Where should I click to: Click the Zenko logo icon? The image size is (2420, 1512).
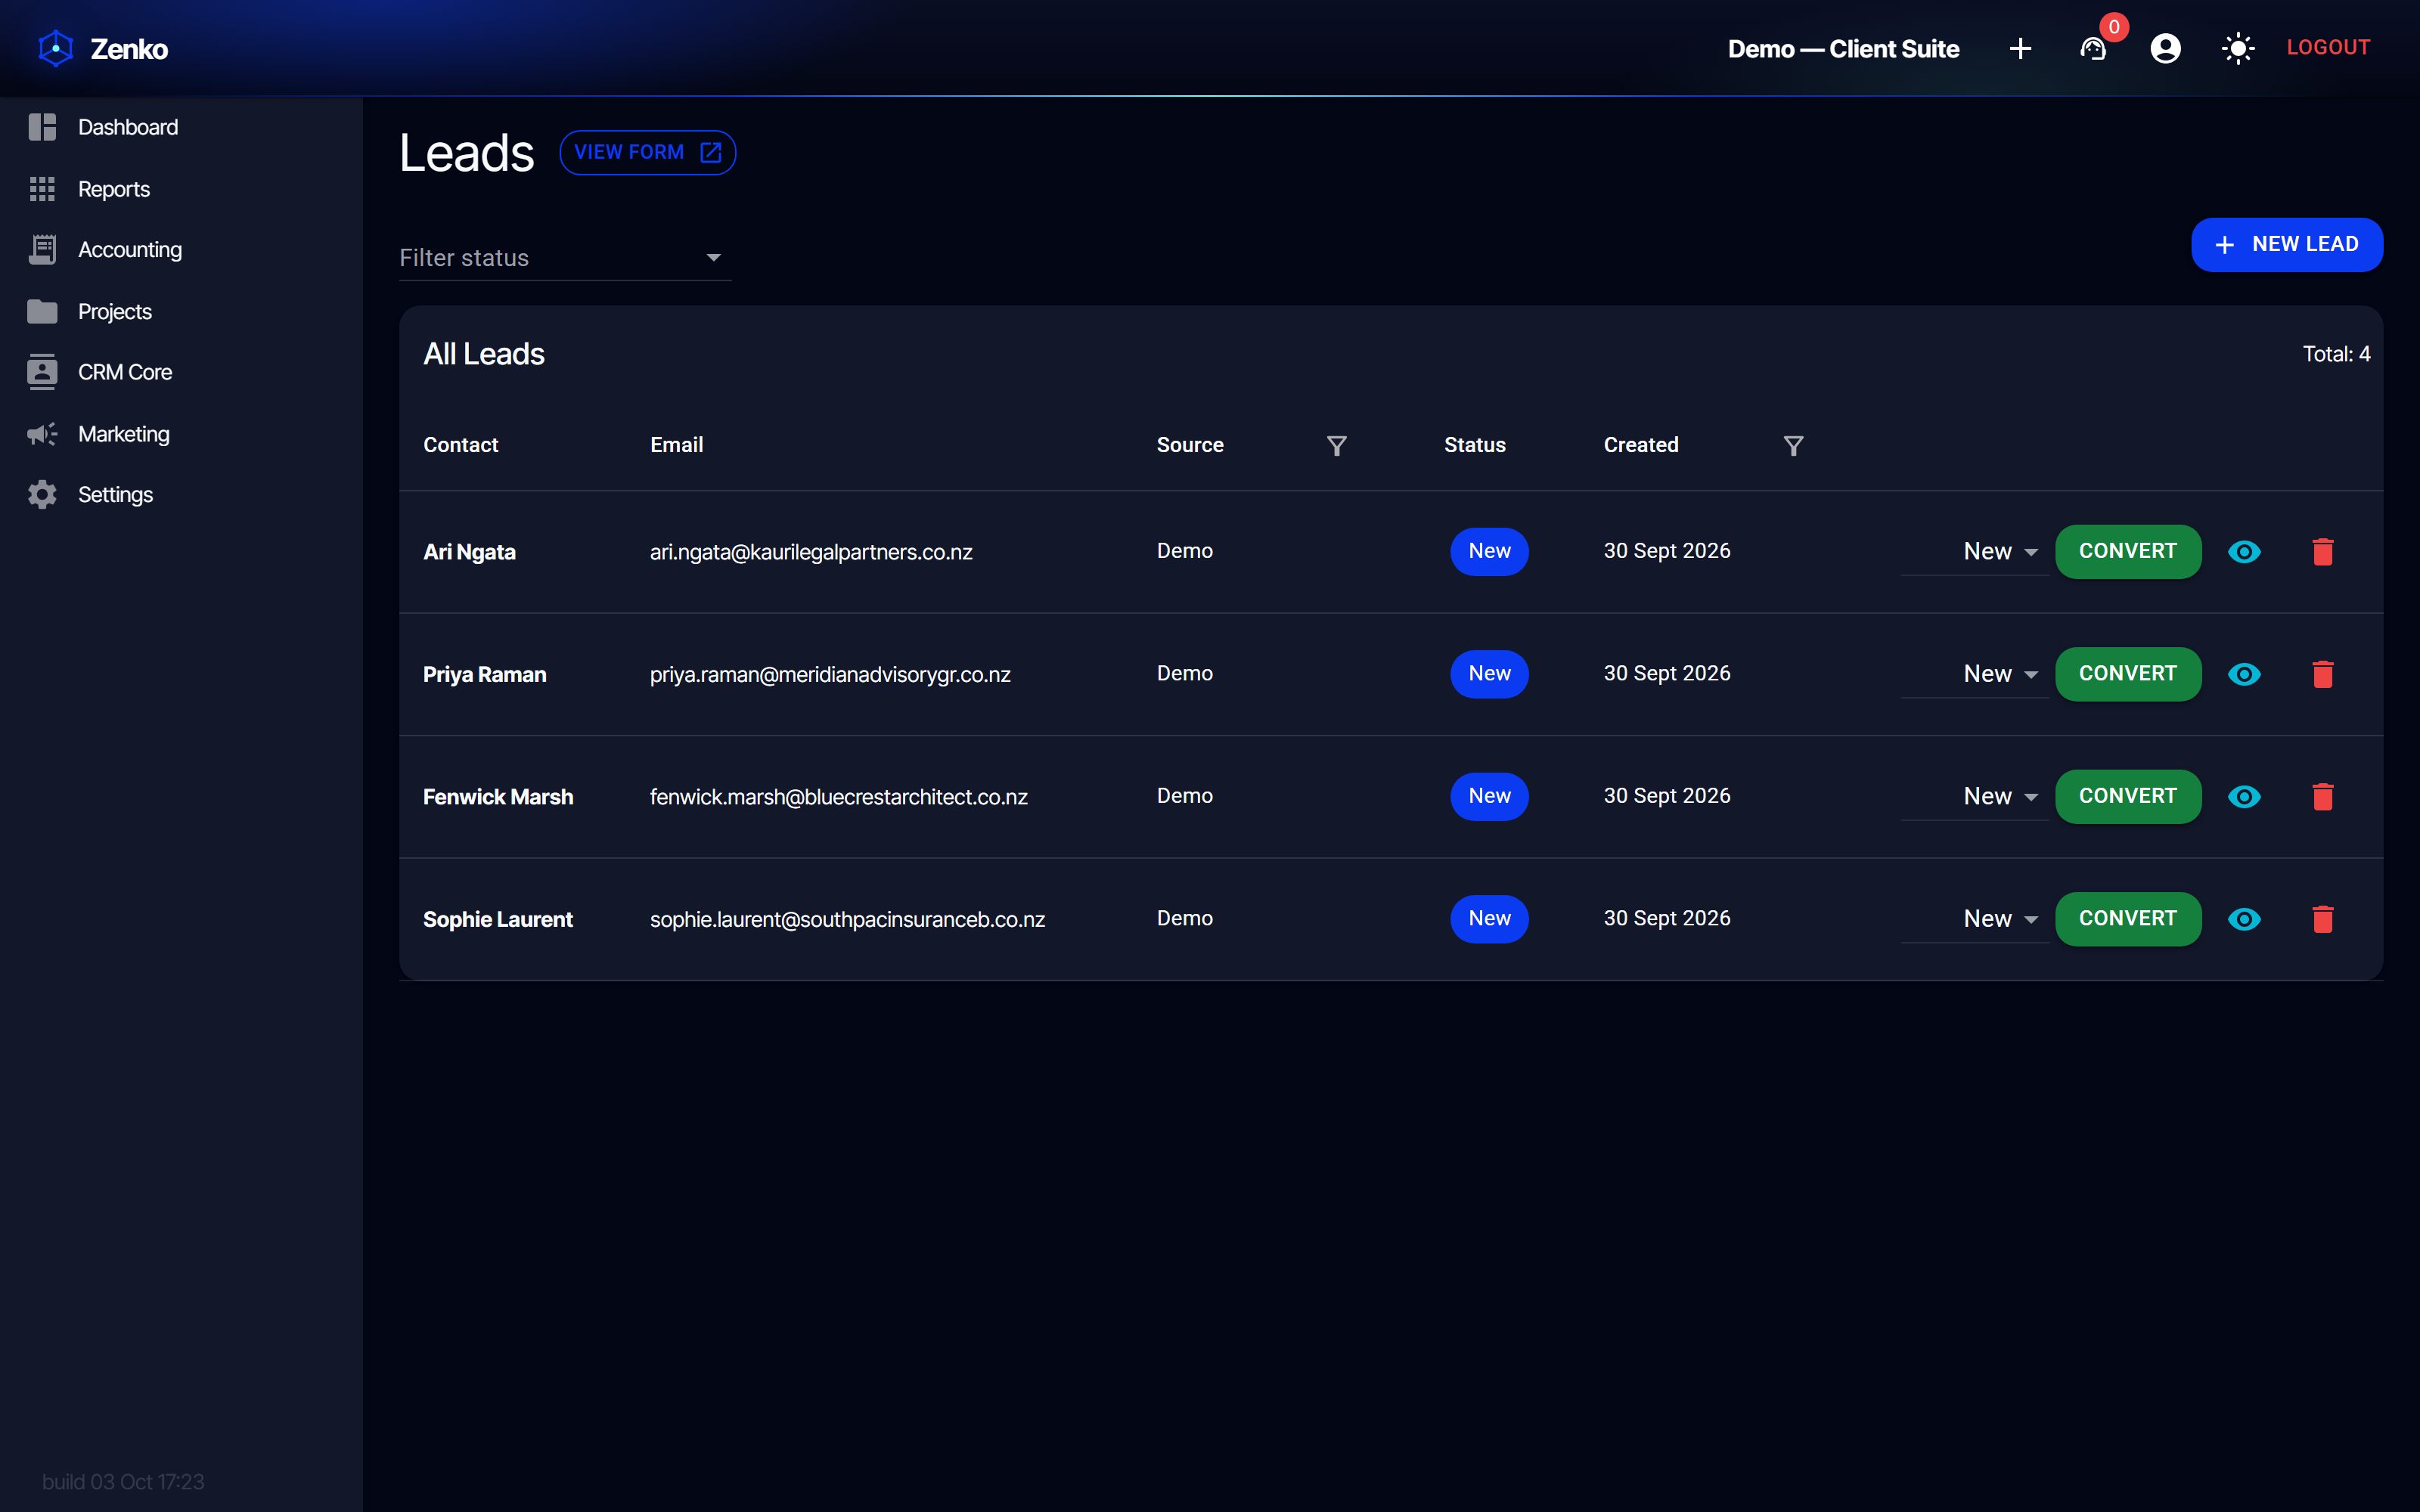56,48
